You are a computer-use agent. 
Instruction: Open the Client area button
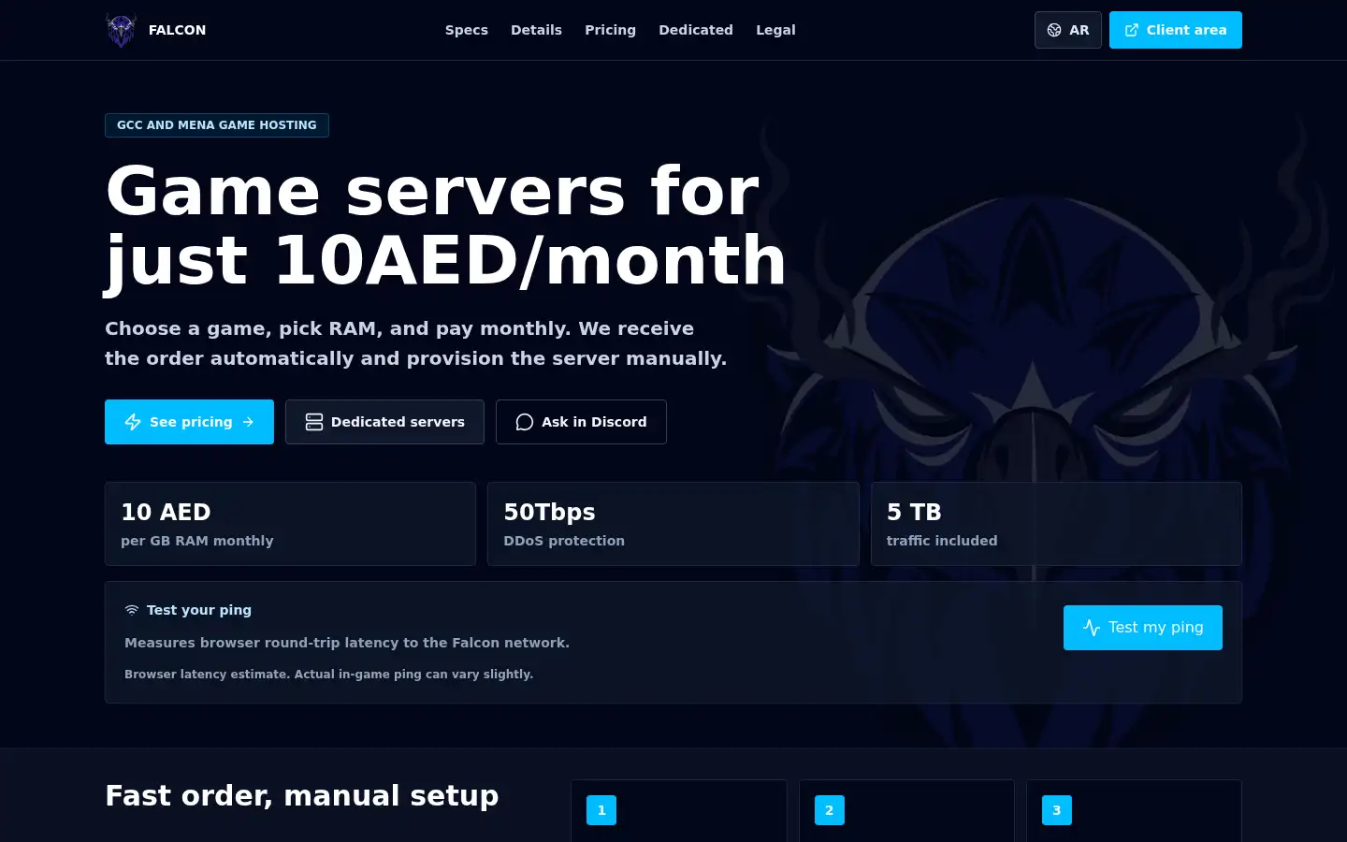click(1176, 30)
